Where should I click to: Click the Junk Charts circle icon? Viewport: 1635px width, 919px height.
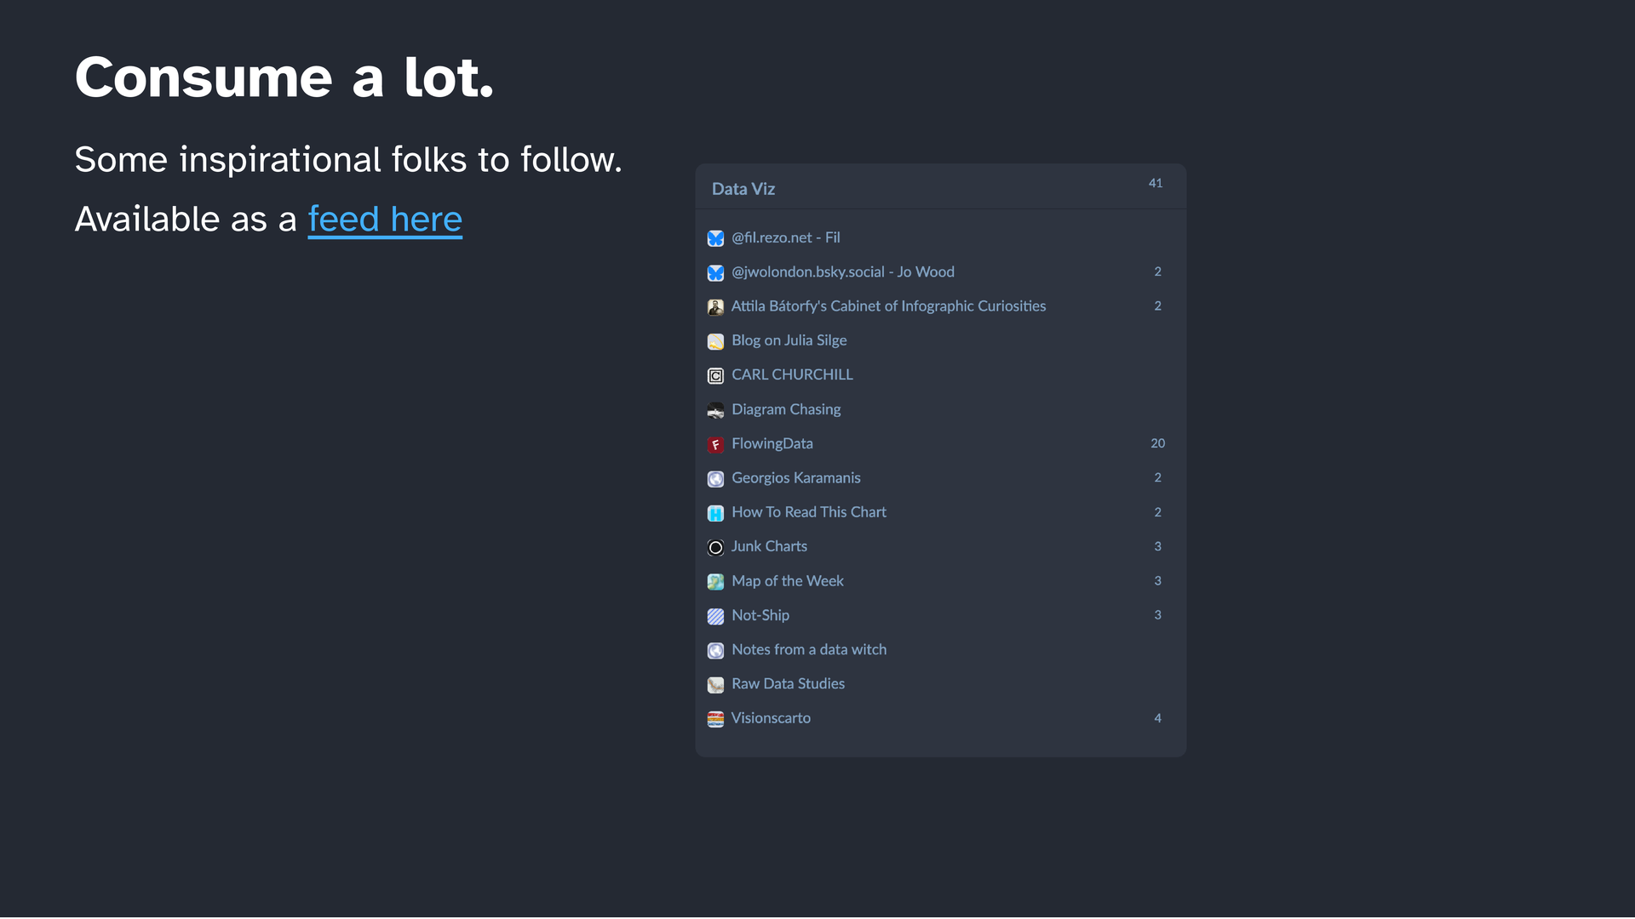point(715,547)
